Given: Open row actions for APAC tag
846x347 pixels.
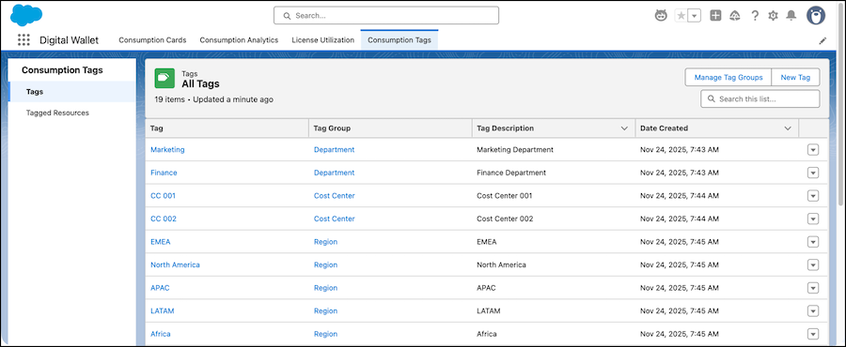Looking at the screenshot, I should (813, 288).
